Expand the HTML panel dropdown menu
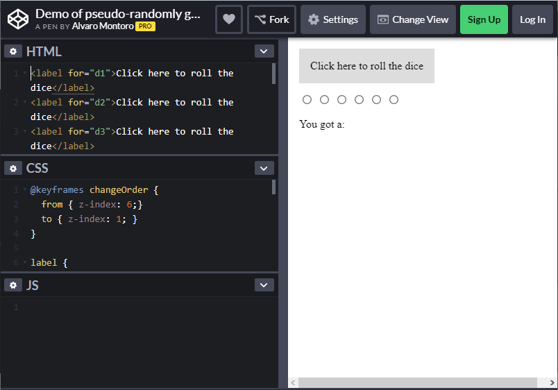 tap(264, 51)
